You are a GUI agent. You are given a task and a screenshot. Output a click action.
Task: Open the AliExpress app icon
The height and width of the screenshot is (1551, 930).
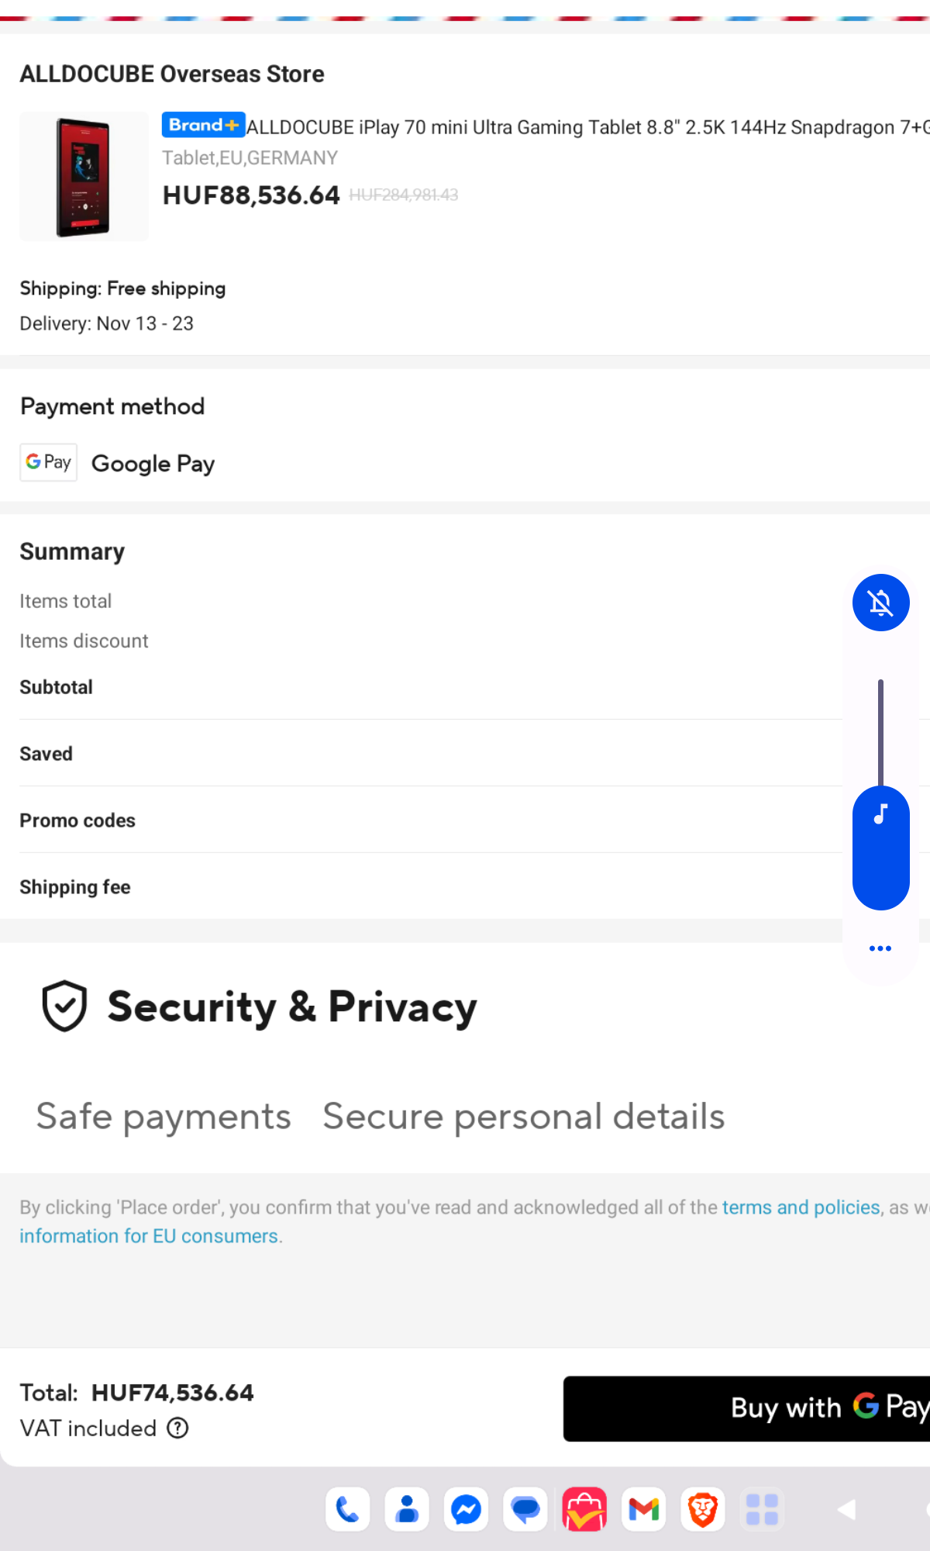584,1509
